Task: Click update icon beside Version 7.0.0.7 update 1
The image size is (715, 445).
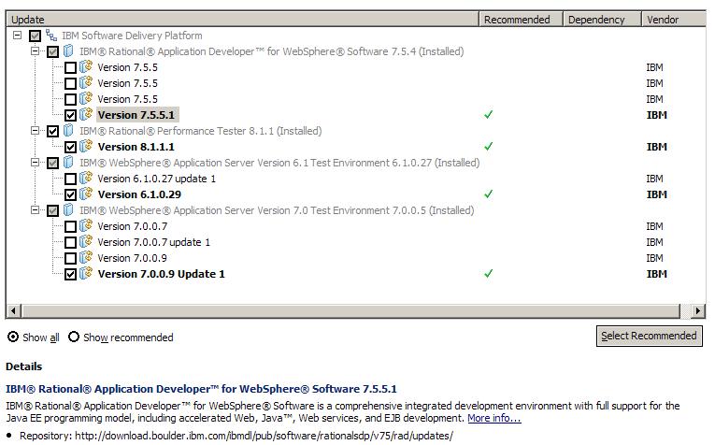Action: coord(86,241)
